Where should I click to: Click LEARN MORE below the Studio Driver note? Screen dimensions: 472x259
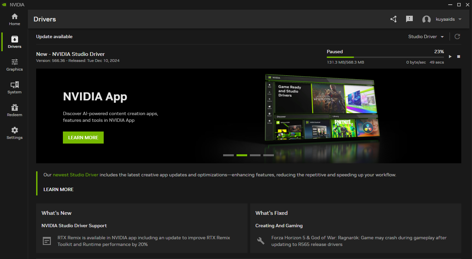click(x=59, y=189)
